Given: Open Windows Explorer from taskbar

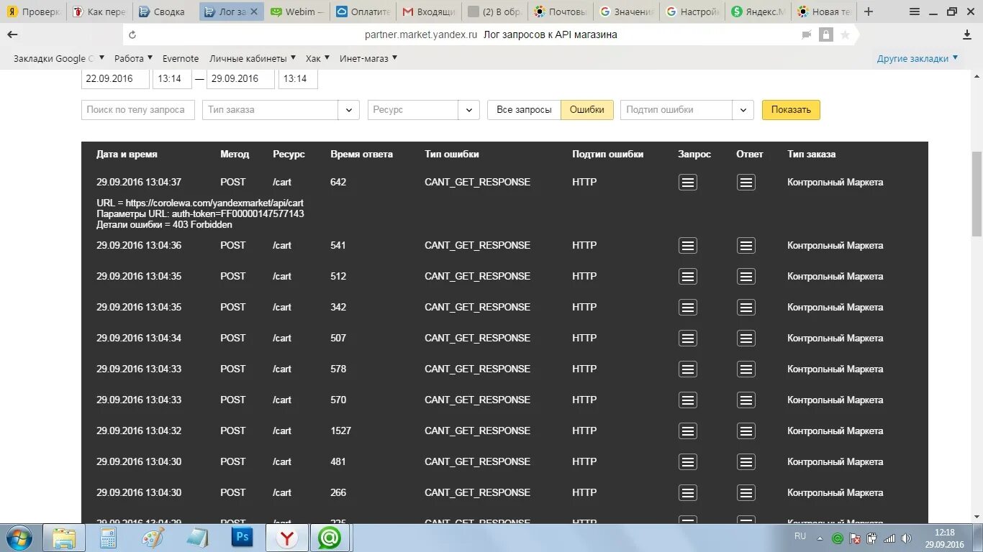Looking at the screenshot, I should click(x=64, y=538).
